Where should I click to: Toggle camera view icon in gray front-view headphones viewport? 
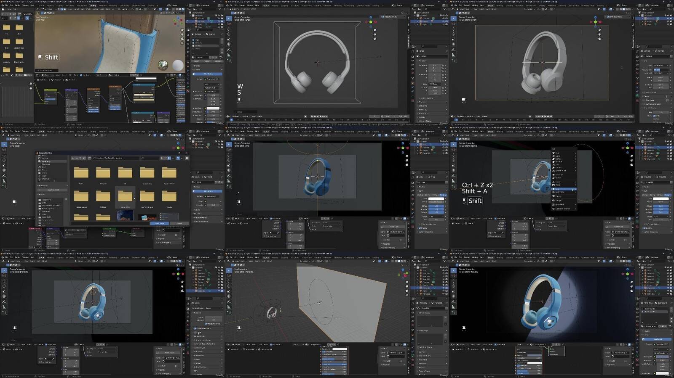pos(374,39)
